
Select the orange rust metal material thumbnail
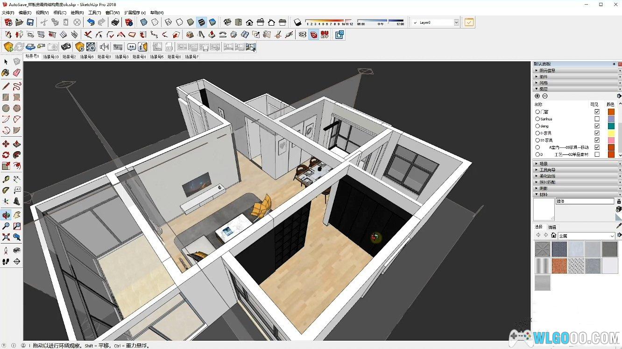coord(559,266)
